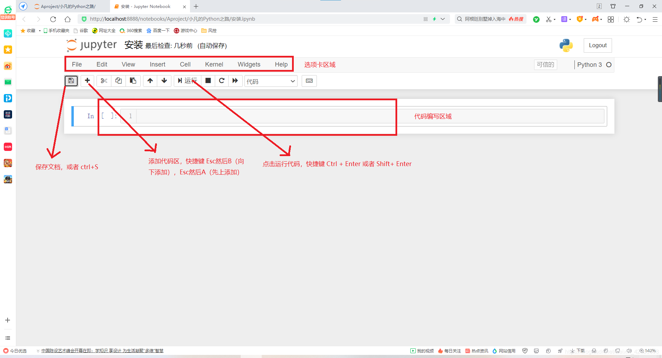Move selected cell up arrow
The image size is (662, 358).
150,81
